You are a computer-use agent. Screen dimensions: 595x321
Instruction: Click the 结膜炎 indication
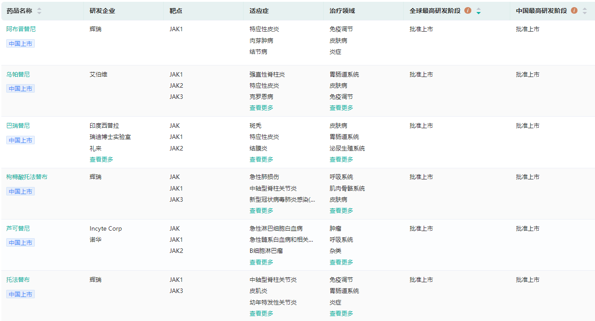(x=258, y=148)
